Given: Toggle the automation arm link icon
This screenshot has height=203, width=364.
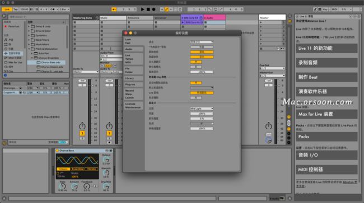Looking at the screenshot, I should 166,10.
